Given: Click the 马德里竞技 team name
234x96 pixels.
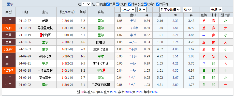Looking at the screenshot, I should [45, 28].
